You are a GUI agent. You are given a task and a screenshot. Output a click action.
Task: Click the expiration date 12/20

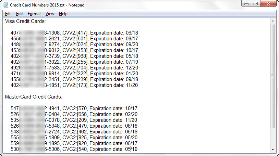click(132, 68)
